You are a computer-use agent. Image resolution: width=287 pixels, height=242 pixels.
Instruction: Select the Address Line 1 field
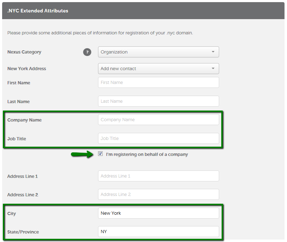pos(158,176)
